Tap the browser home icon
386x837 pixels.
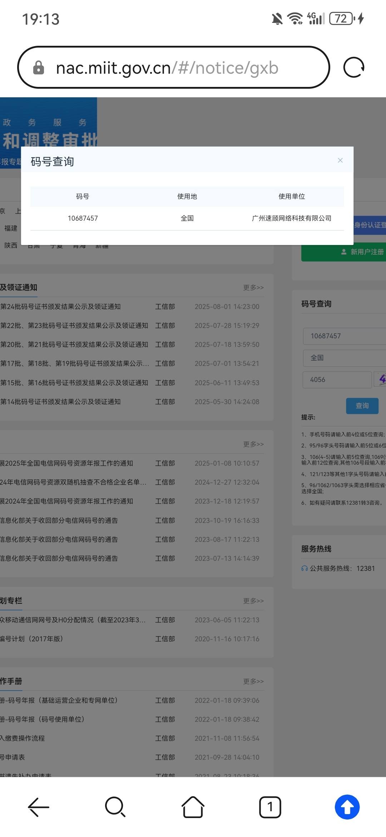coord(193,807)
